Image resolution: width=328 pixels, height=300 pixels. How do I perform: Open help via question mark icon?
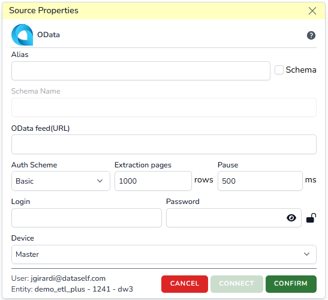pyautogui.click(x=311, y=35)
